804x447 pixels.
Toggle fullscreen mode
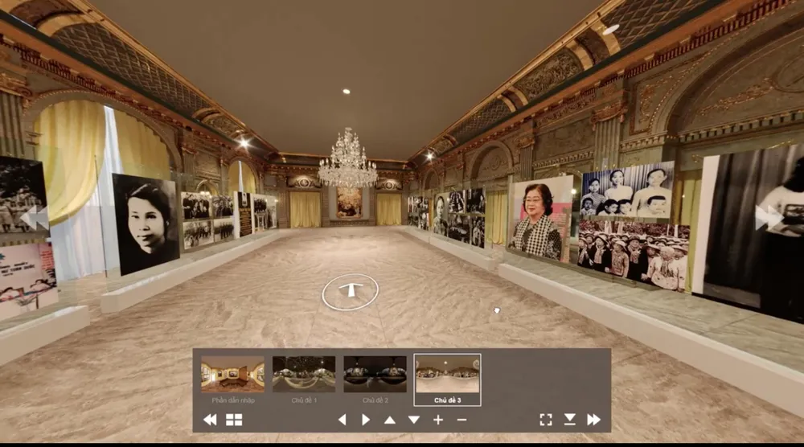(546, 420)
